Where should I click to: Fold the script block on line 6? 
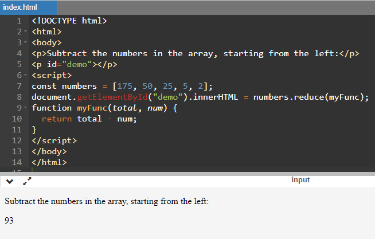pyautogui.click(x=26, y=76)
